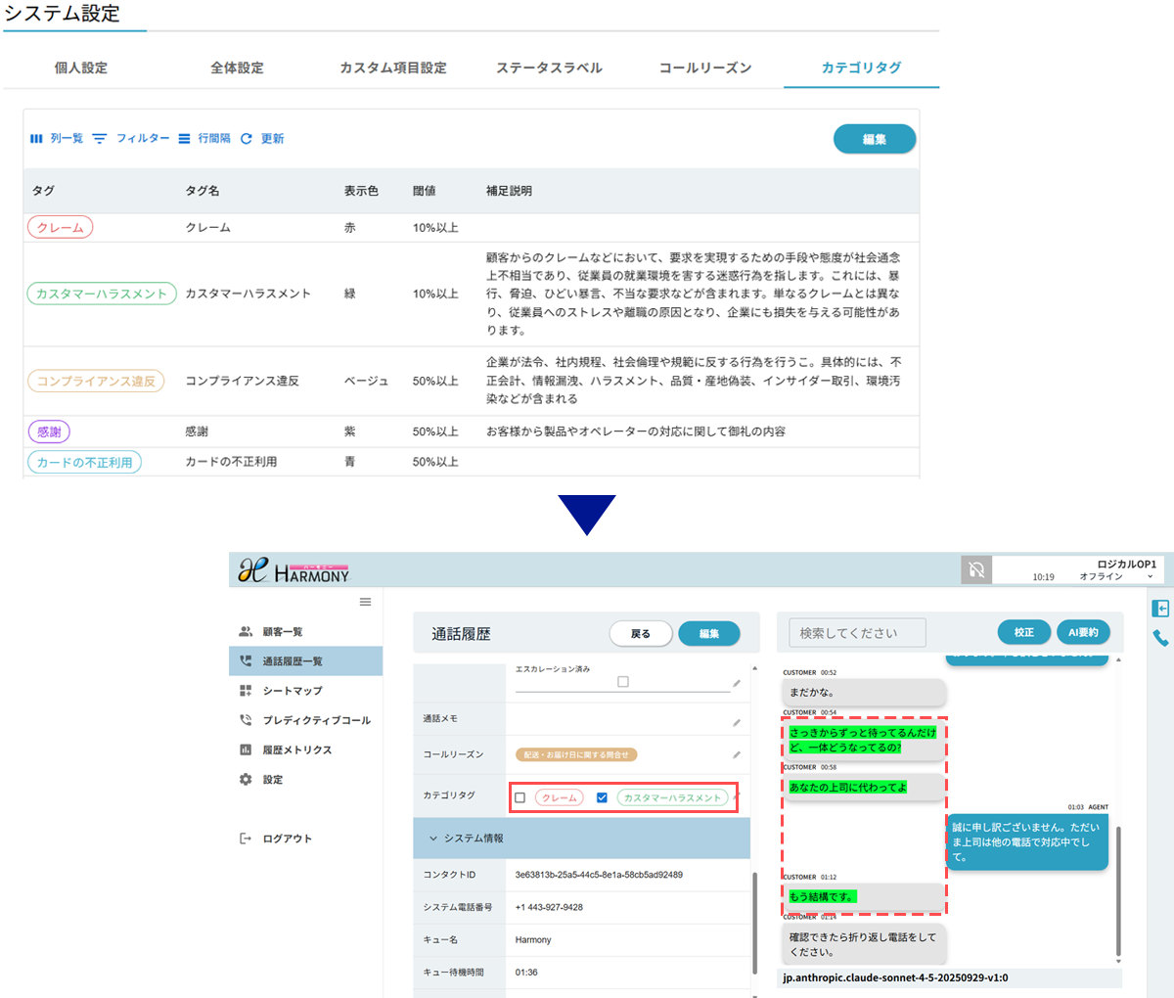Switch to the コールリーズン tab

(x=704, y=68)
